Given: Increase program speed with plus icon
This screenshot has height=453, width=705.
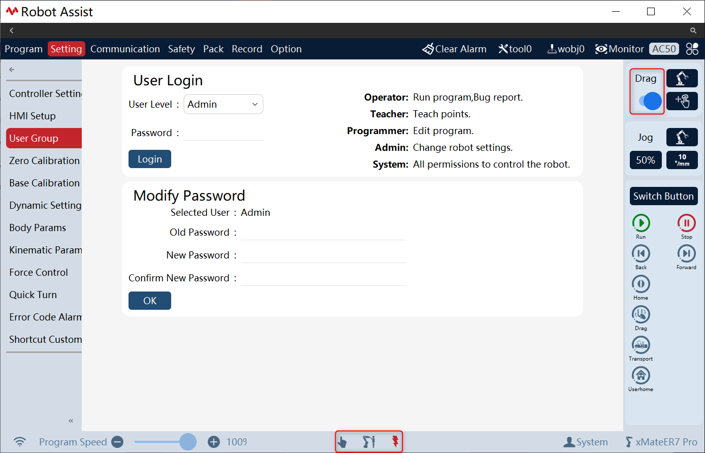Looking at the screenshot, I should click(x=214, y=442).
